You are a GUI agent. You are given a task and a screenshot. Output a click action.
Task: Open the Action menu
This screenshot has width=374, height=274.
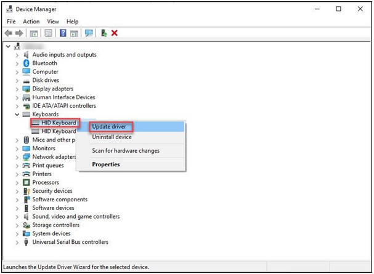click(x=31, y=22)
